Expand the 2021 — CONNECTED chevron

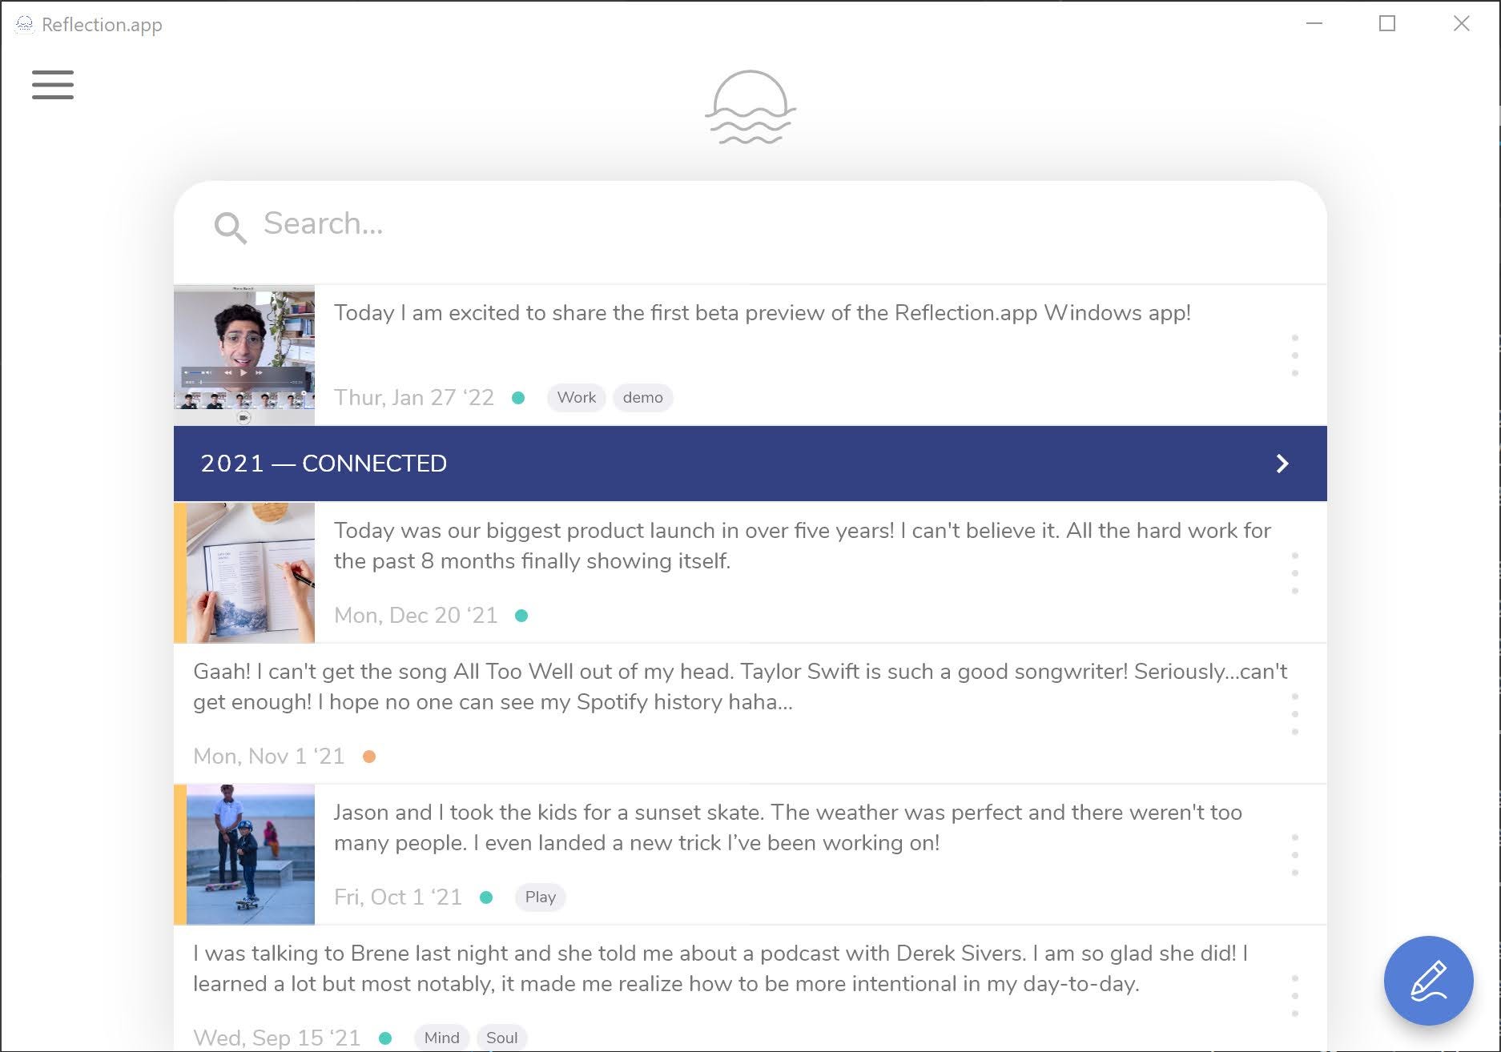click(x=1282, y=464)
